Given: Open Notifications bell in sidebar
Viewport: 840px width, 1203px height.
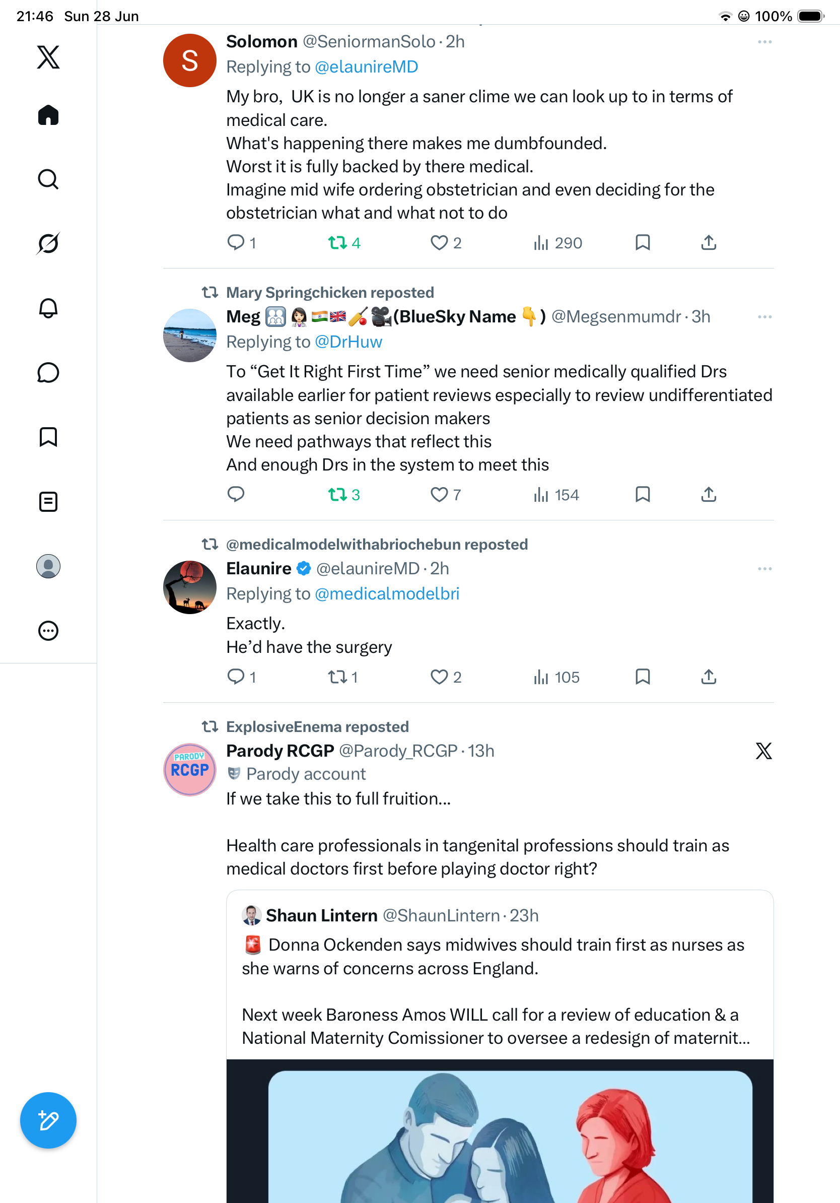Looking at the screenshot, I should (x=48, y=308).
